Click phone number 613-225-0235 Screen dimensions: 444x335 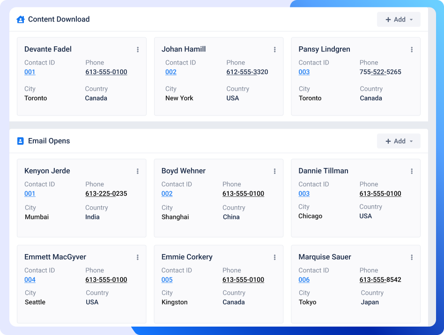[x=106, y=194]
